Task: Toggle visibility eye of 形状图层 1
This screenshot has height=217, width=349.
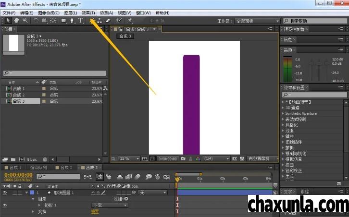Action: click(x=5, y=193)
